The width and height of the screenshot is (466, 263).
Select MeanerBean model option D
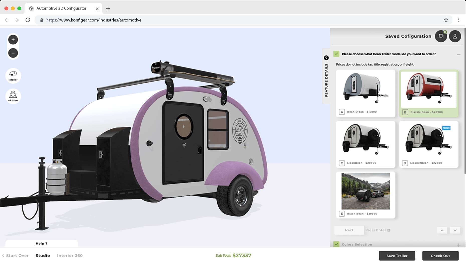point(428,144)
